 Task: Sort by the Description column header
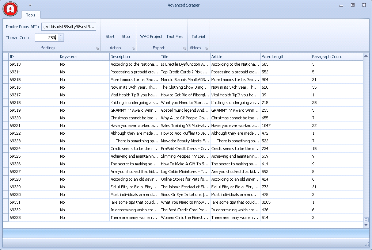click(134, 57)
